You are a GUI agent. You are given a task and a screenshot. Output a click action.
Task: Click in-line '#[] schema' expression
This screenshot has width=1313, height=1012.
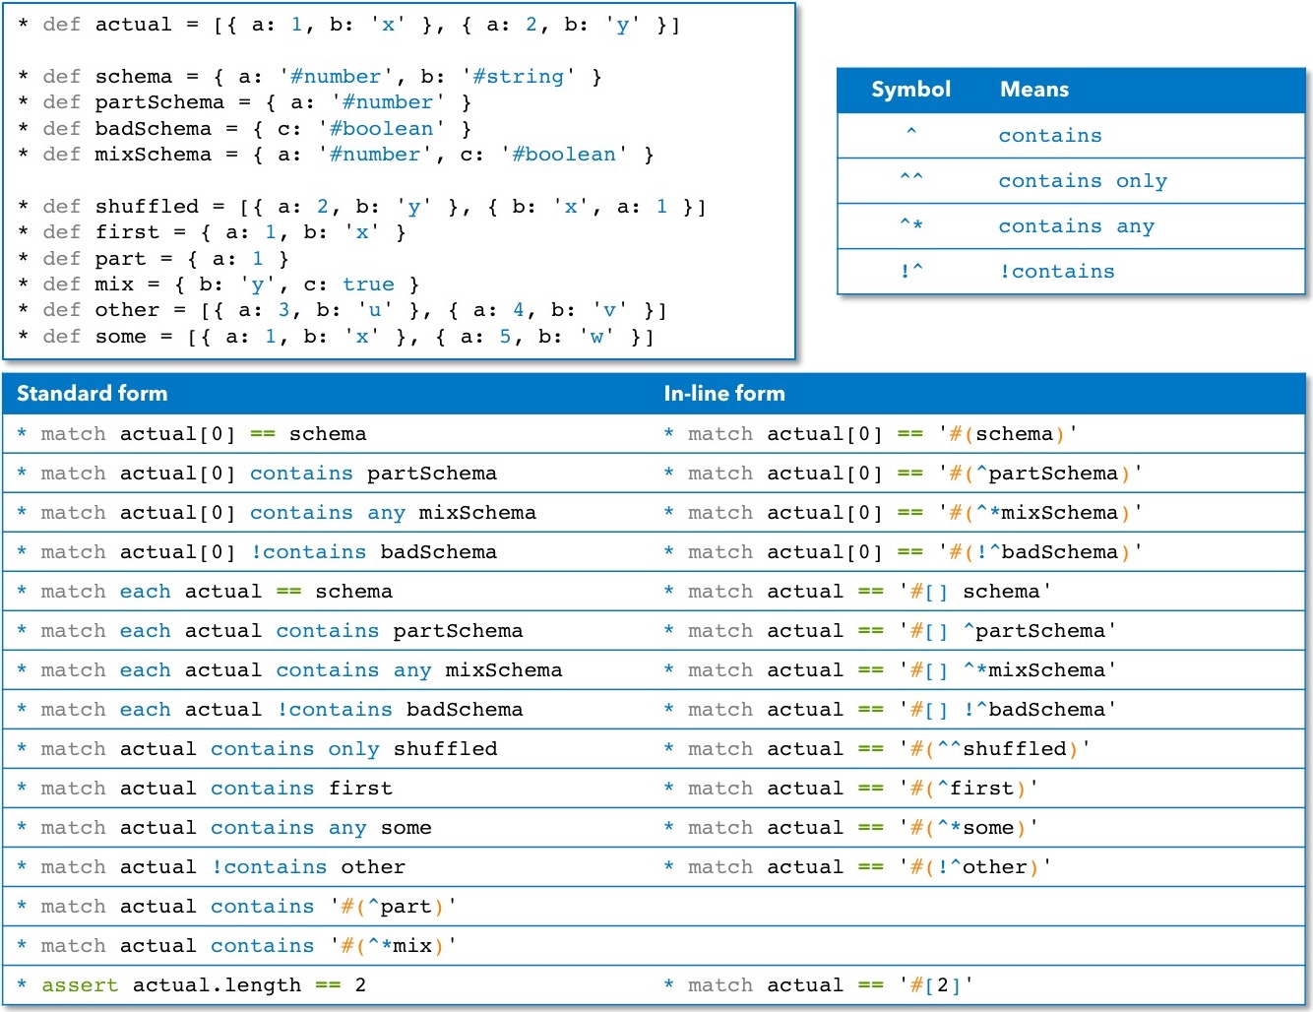pyautogui.click(x=975, y=592)
